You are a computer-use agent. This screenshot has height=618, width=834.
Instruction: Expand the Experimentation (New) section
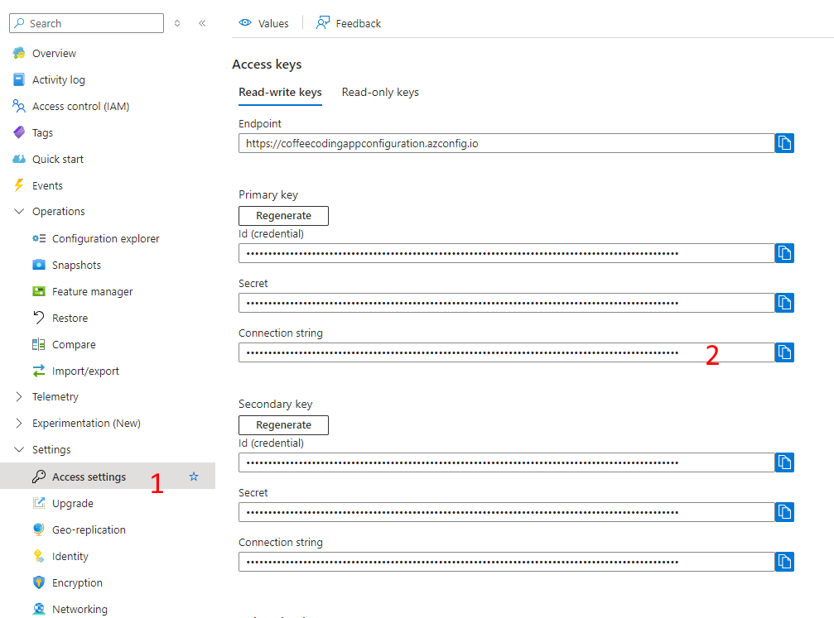click(x=19, y=424)
